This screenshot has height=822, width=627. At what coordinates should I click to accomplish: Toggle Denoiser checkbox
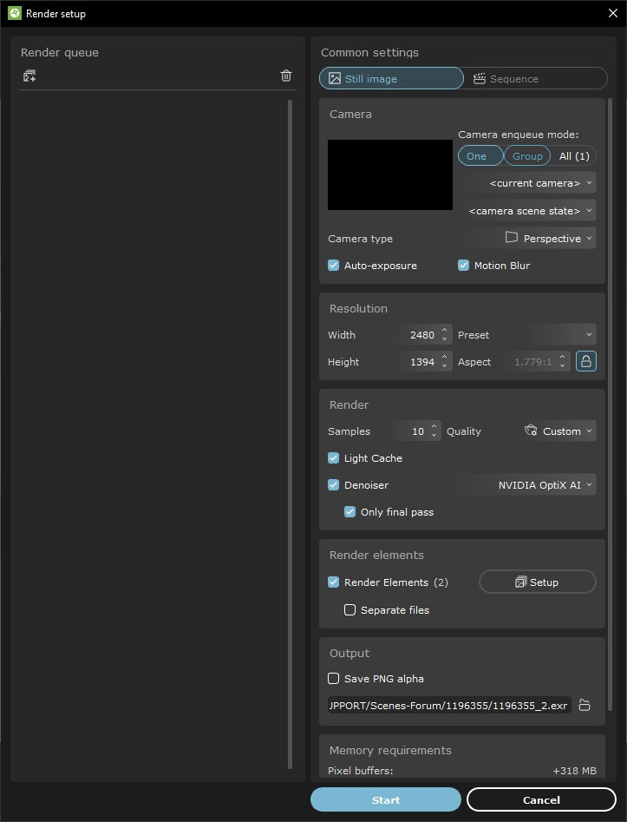[x=334, y=485]
